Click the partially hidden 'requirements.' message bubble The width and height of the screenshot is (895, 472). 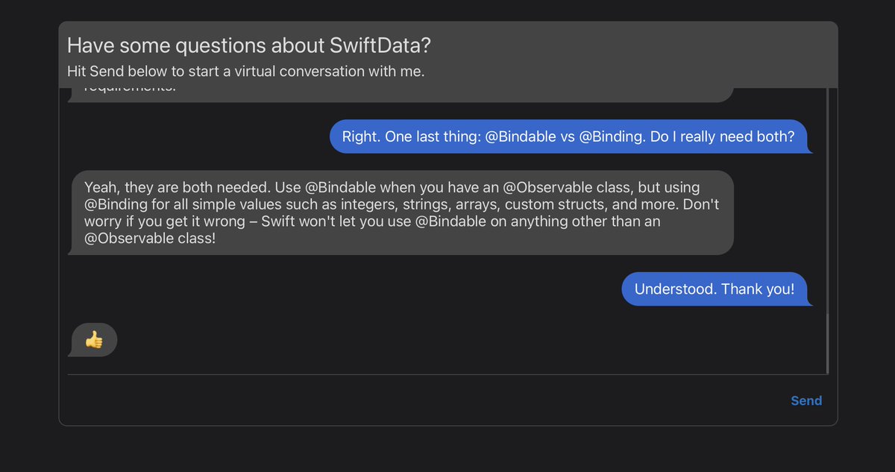(401, 95)
